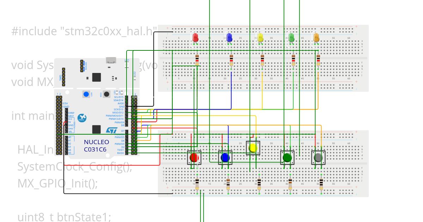This screenshot has width=423, height=222.
Task: Select the resistor connected to the blue LED
Action: (231, 60)
